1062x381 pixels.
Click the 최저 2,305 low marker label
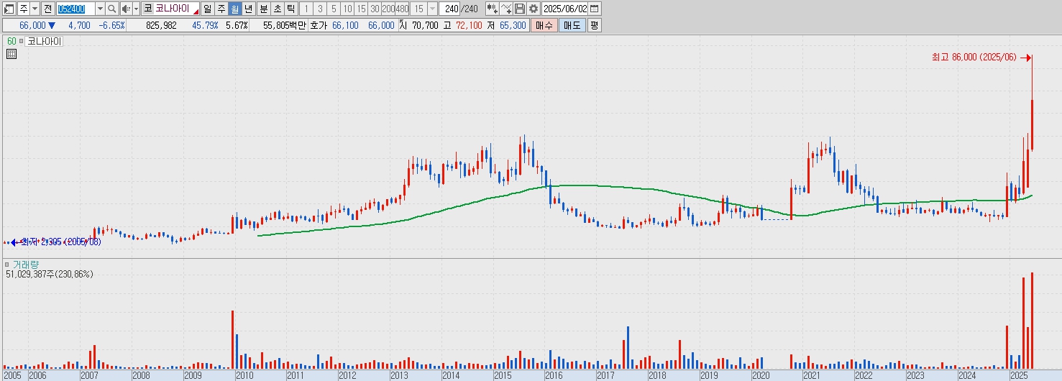62,242
